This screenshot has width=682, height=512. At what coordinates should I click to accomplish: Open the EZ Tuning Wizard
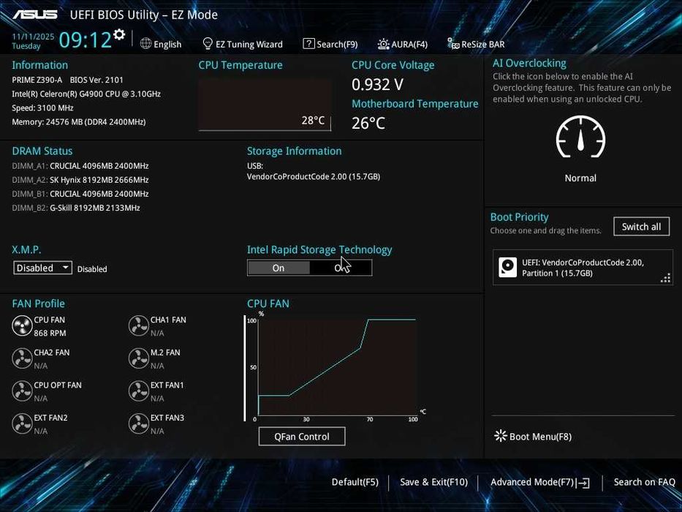click(243, 44)
